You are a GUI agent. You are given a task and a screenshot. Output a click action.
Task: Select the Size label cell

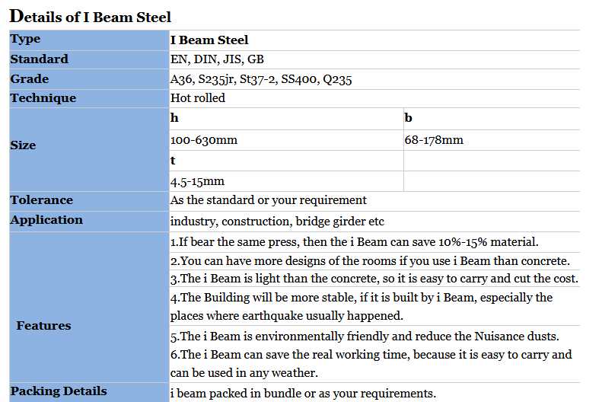tap(24, 145)
